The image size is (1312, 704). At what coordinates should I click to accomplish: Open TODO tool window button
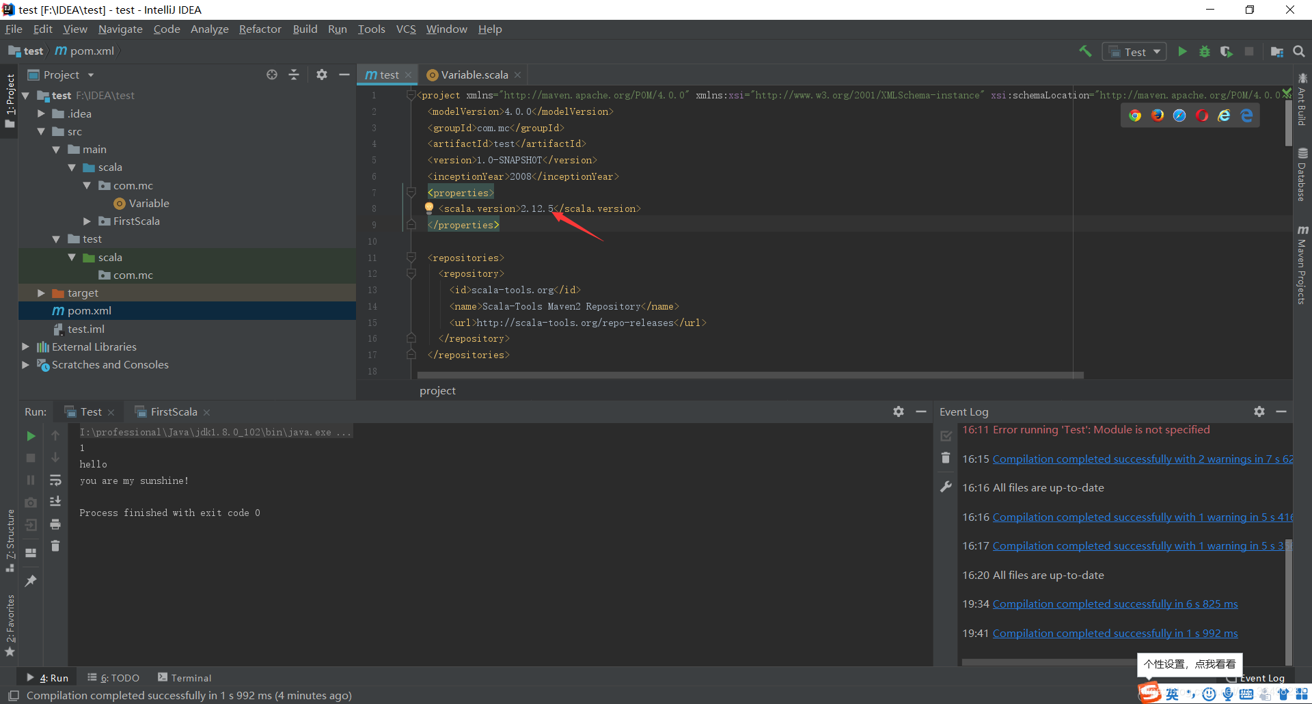(113, 677)
